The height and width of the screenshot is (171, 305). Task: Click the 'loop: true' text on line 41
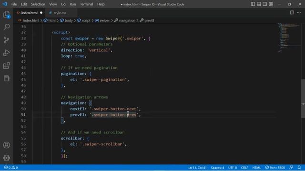pos(72,56)
